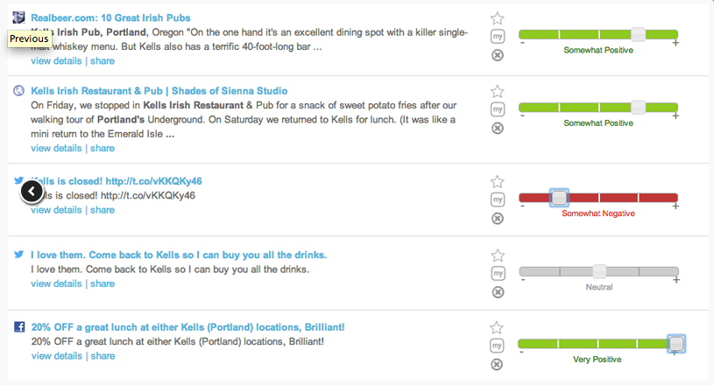Star the 'Kells is closed!' tweet
This screenshot has height=385, width=714.
[x=498, y=182]
